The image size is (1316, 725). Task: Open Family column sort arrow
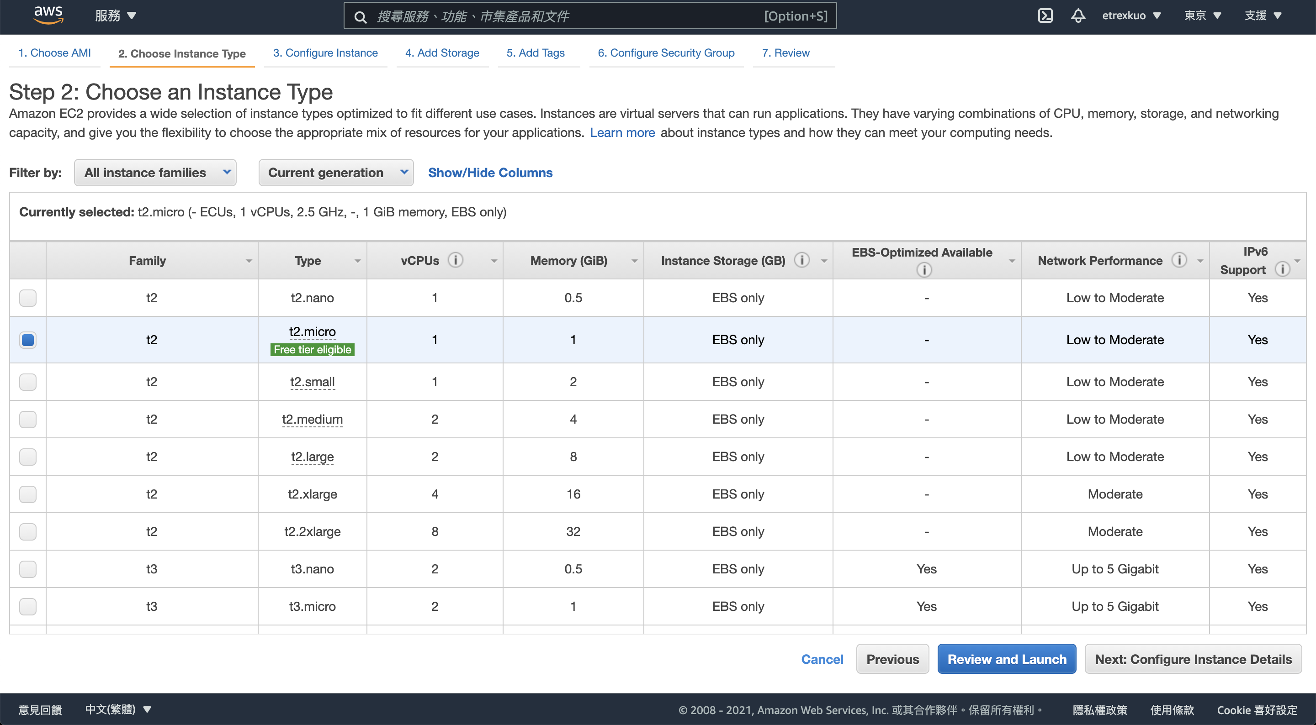[x=249, y=261]
